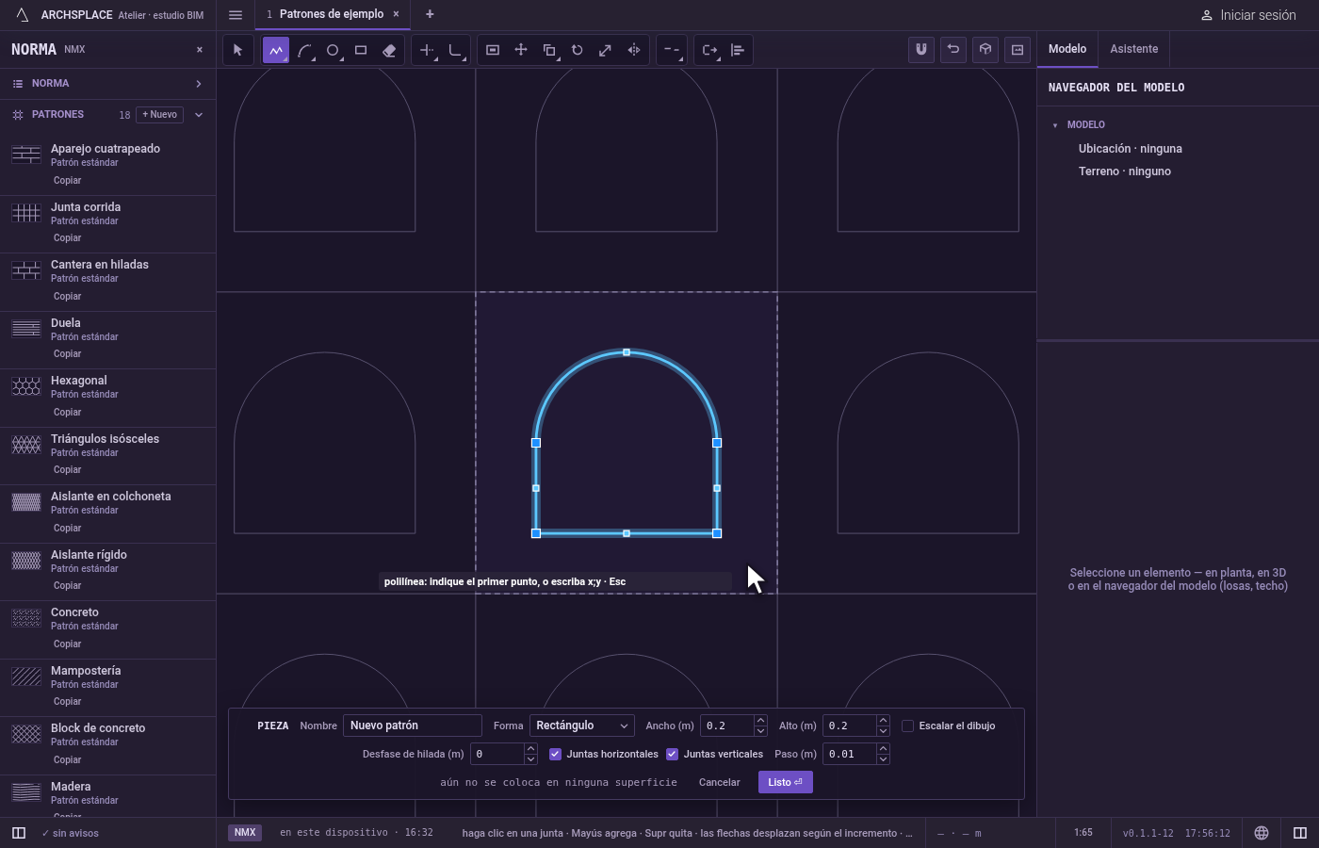Viewport: 1319px width, 848px height.
Task: Select the circle drawing tool
Action: click(x=333, y=50)
